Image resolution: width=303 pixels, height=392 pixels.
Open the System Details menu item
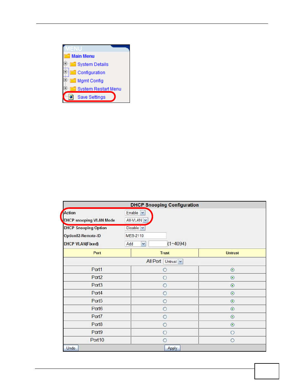coord(93,64)
